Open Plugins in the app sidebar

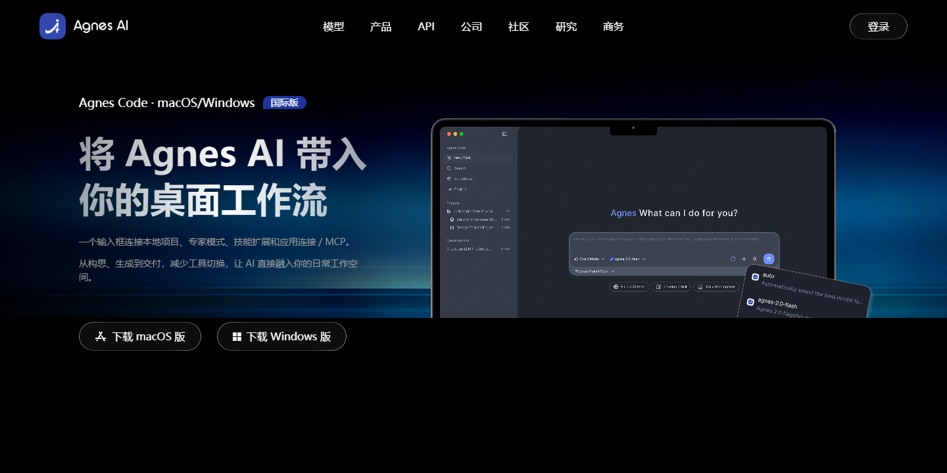point(478,189)
